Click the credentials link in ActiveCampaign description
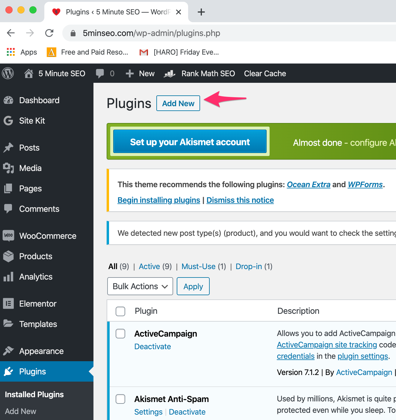 [296, 356]
